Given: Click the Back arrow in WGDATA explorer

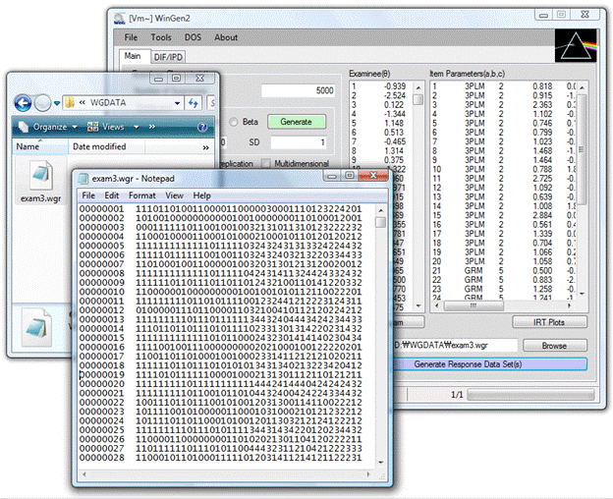Looking at the screenshot, I should point(23,103).
